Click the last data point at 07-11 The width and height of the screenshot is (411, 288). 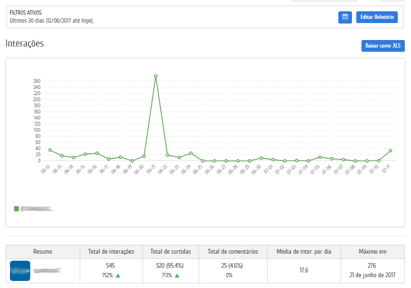[390, 151]
